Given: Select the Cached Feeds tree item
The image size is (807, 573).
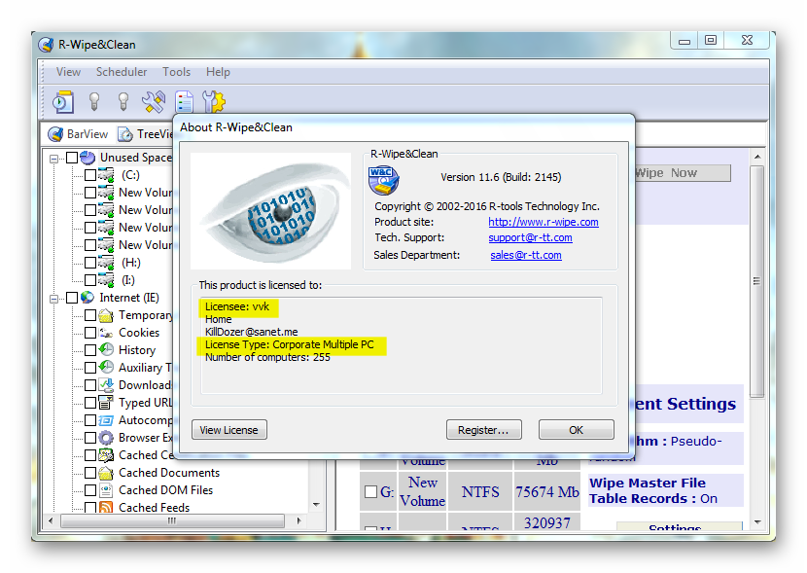Looking at the screenshot, I should 154,508.
